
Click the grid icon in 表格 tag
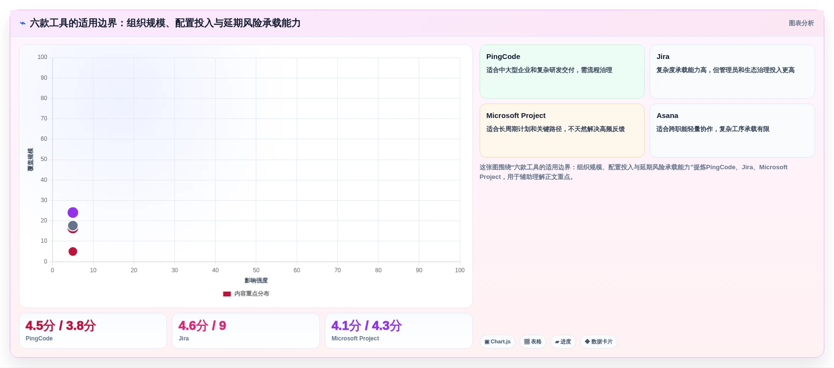click(x=527, y=341)
